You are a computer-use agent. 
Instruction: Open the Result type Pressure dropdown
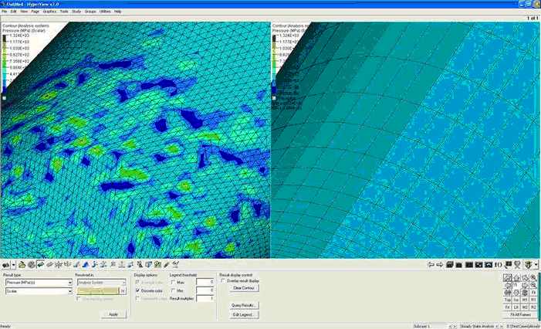click(37, 283)
